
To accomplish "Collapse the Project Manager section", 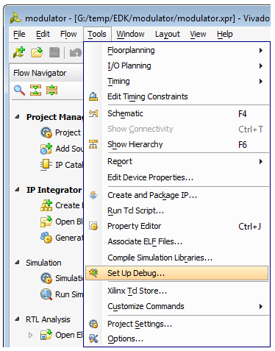I will pyautogui.click(x=17, y=117).
